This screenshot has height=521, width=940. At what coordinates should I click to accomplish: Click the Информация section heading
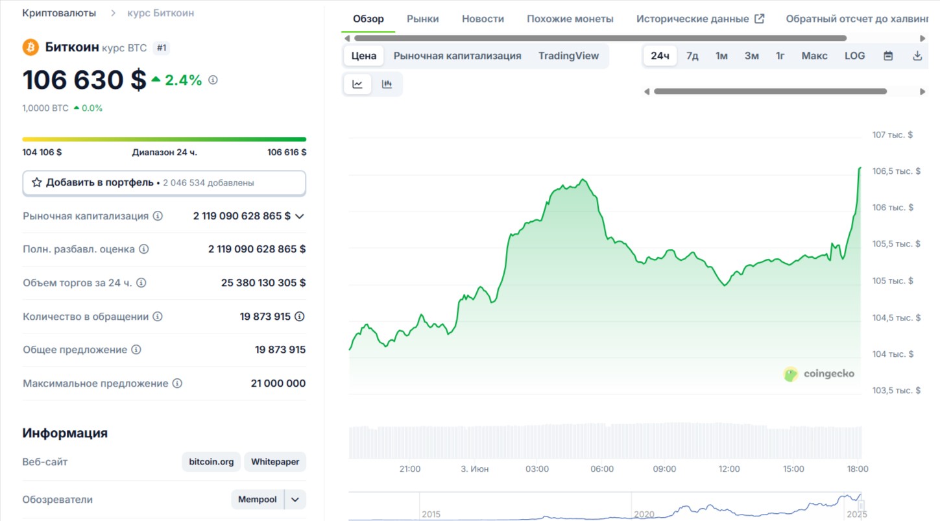click(x=65, y=433)
